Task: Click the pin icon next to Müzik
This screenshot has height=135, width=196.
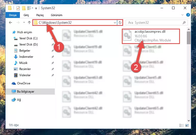Action: 53,63
